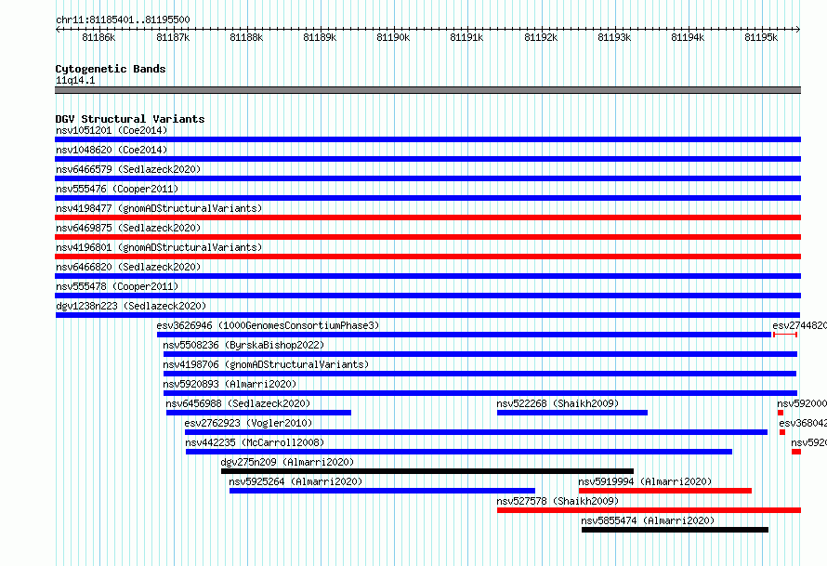827x566 pixels.
Task: Click the blue bar under dgv1238n223
Action: 427,315
